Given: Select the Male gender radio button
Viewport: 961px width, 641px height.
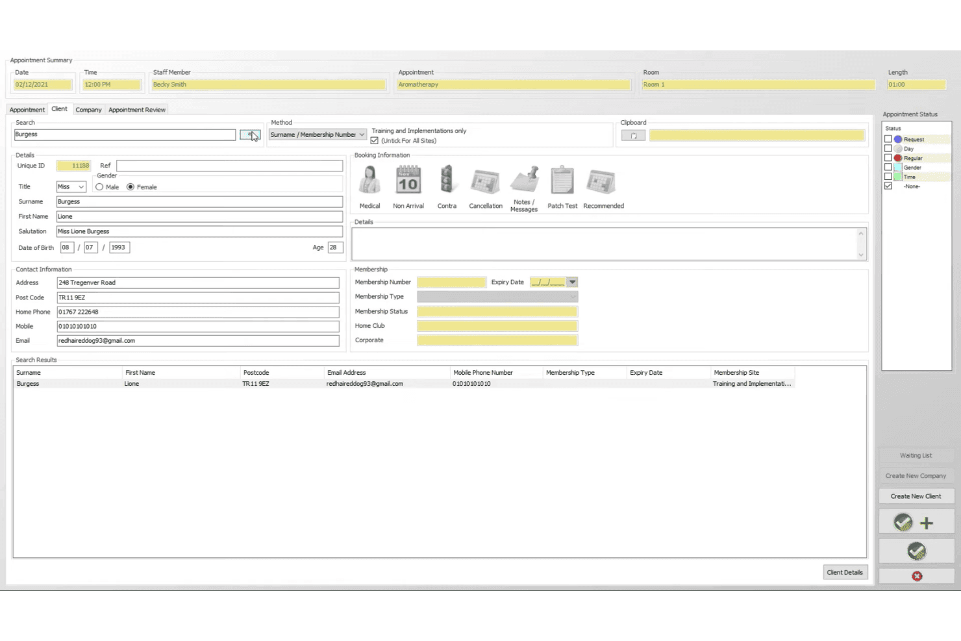Looking at the screenshot, I should click(99, 187).
